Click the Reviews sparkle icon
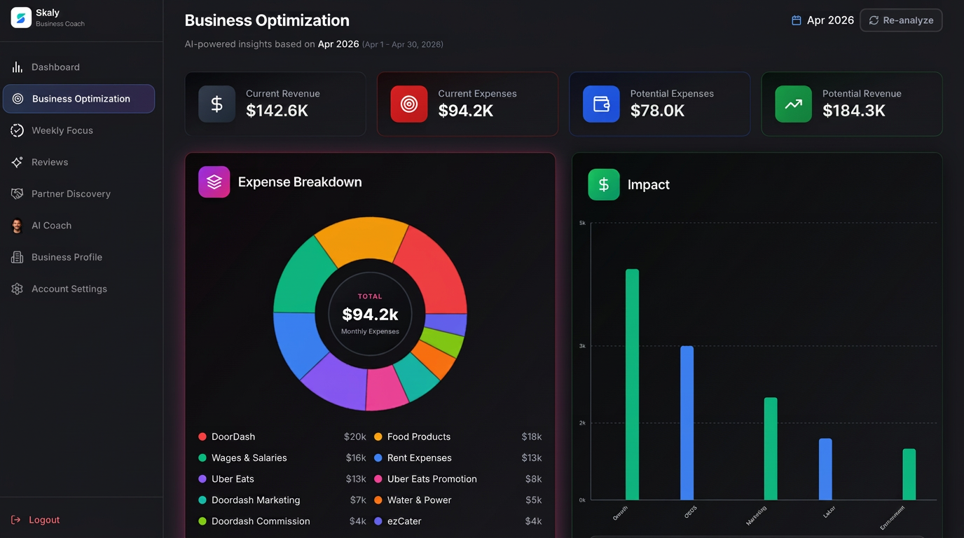This screenshot has height=538, width=964. 18,162
